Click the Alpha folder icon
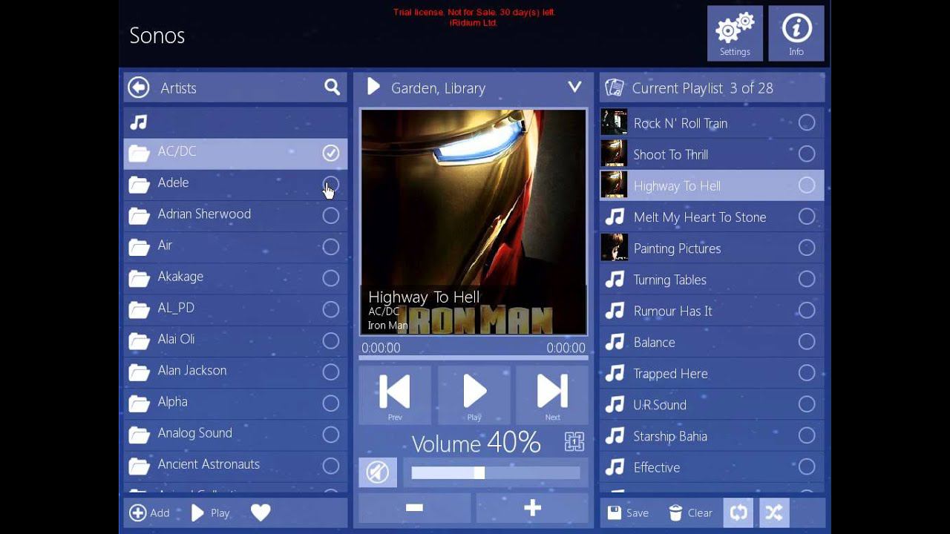The image size is (950, 534). [139, 403]
